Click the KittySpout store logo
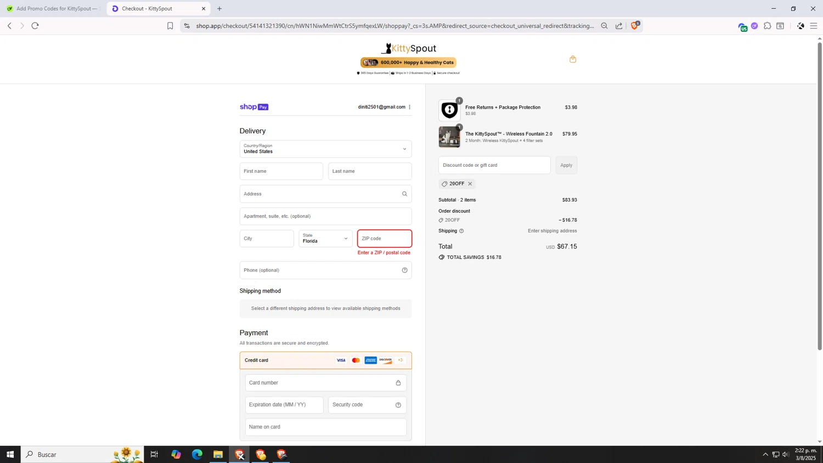 (x=409, y=48)
